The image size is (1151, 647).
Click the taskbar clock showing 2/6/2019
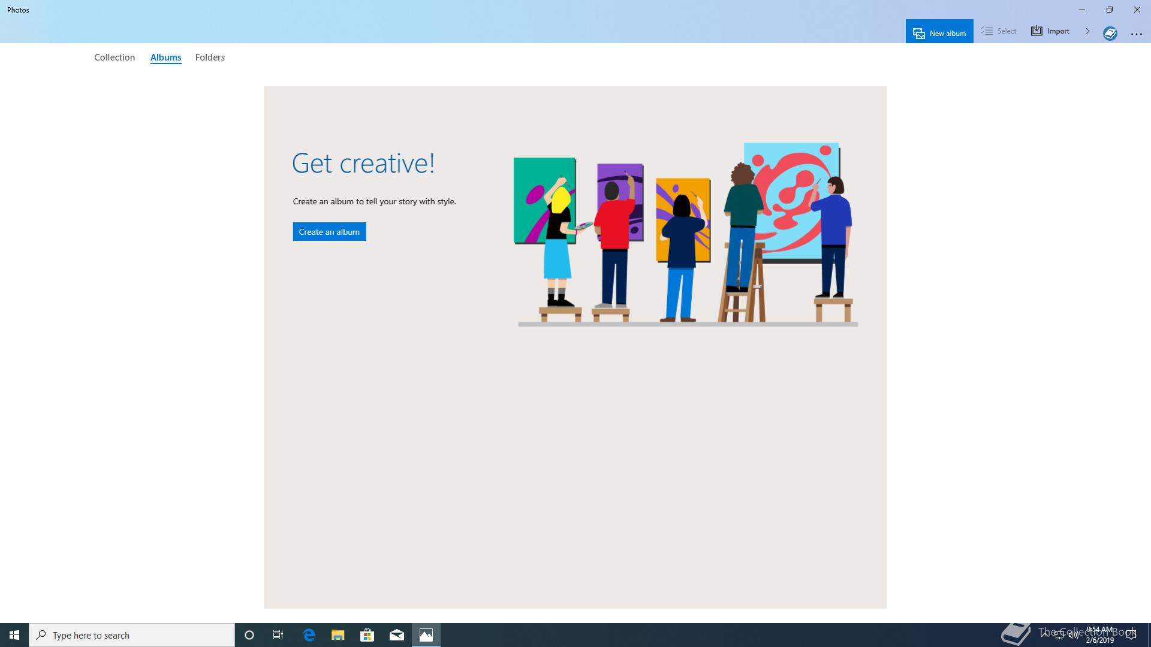tap(1099, 635)
